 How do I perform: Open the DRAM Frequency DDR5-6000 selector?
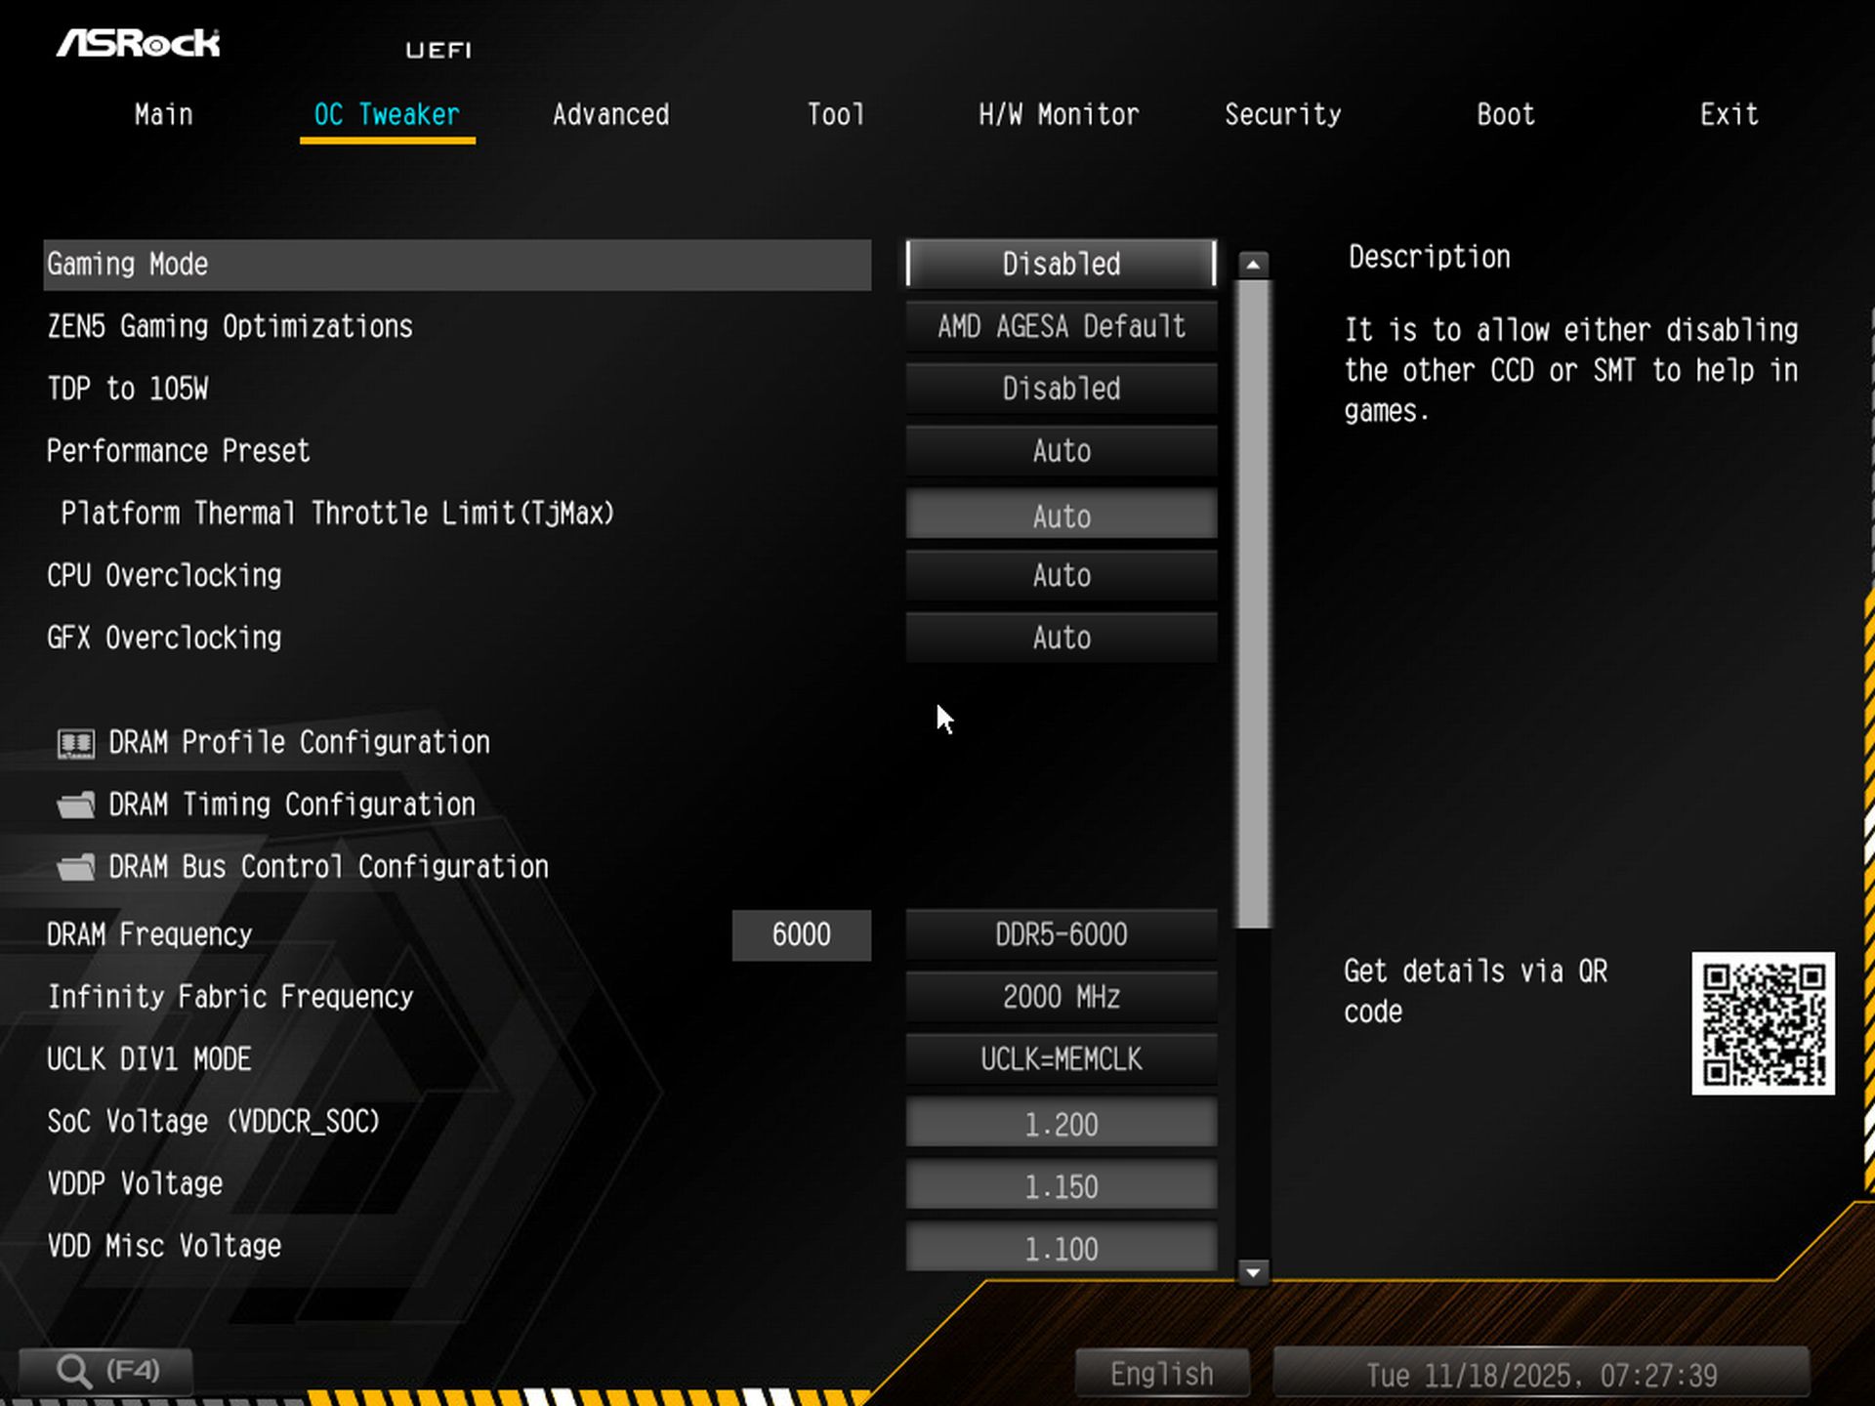(x=1061, y=934)
